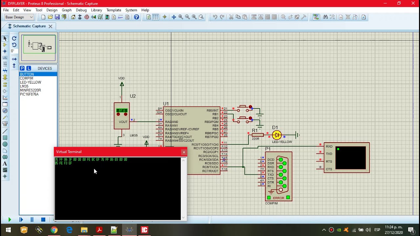The width and height of the screenshot is (420, 236).
Task: Open the Template menu
Action: coord(114,10)
